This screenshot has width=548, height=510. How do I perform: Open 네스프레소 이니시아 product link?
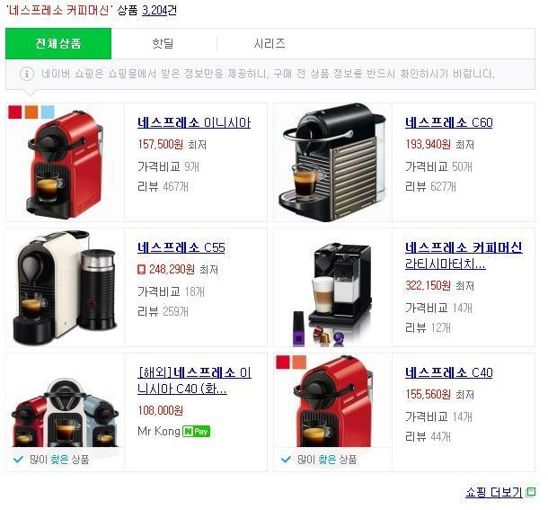click(x=194, y=122)
